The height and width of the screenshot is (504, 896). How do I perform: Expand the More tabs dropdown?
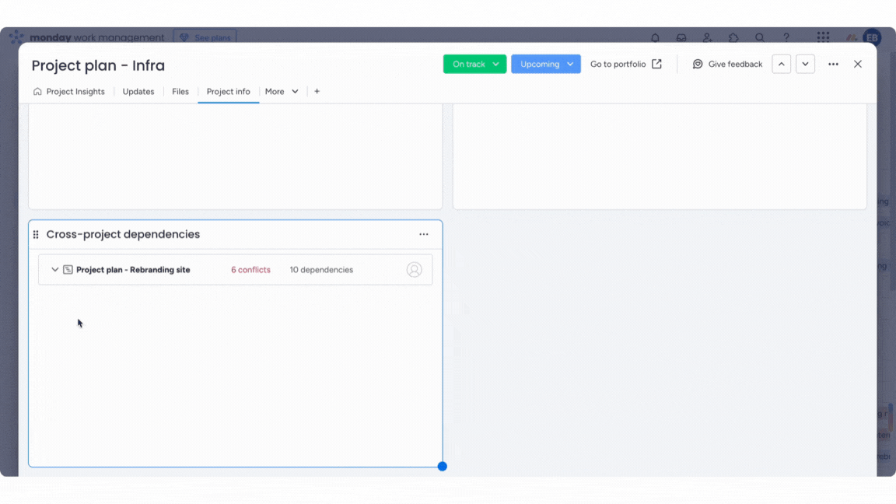282,92
